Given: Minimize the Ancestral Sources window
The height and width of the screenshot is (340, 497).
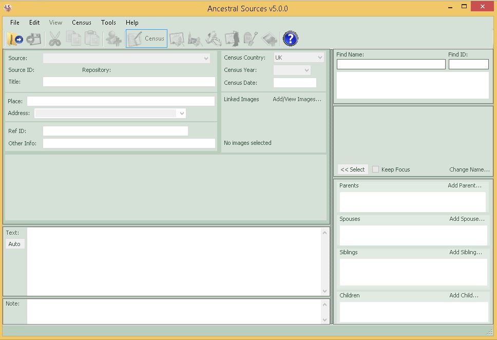Looking at the screenshot, I should (x=450, y=7).
